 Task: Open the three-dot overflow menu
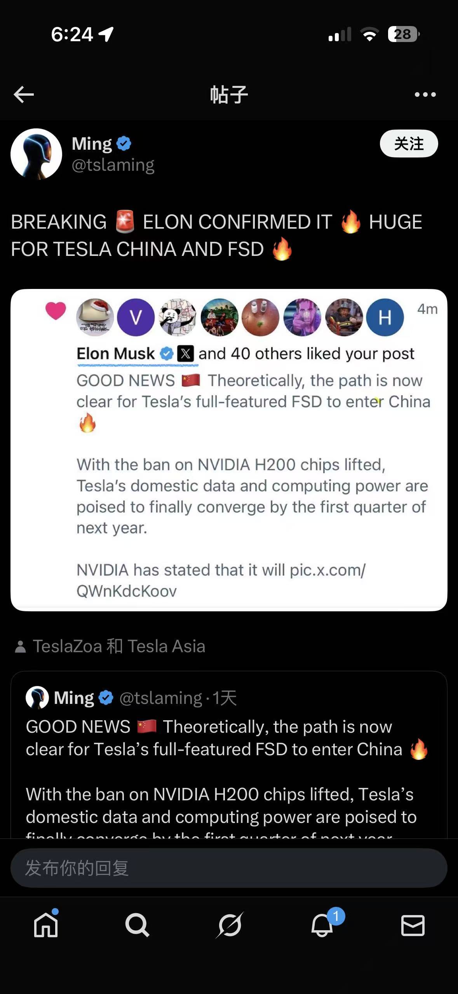(x=426, y=93)
